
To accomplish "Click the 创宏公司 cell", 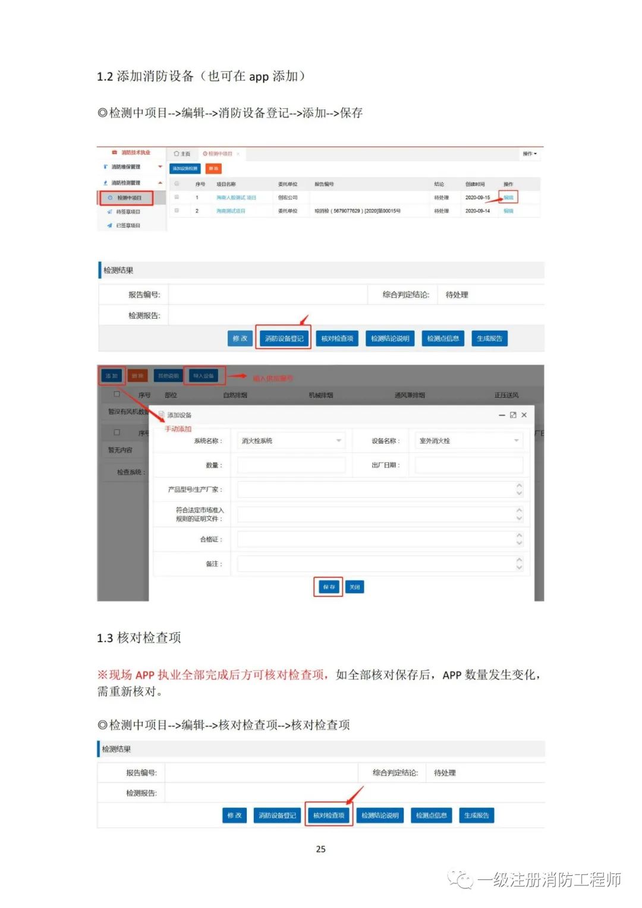I will [288, 197].
